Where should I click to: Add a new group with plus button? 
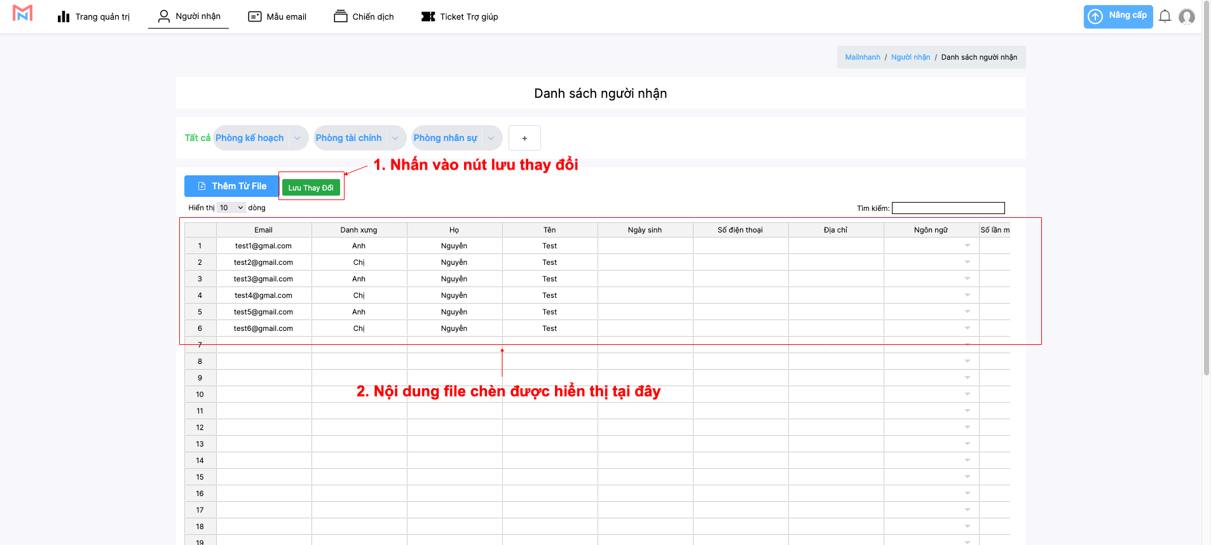[x=524, y=138]
